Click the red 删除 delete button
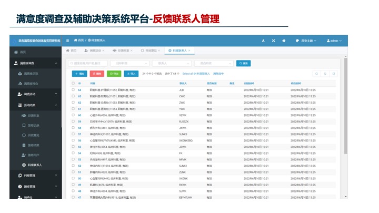 (96, 74)
